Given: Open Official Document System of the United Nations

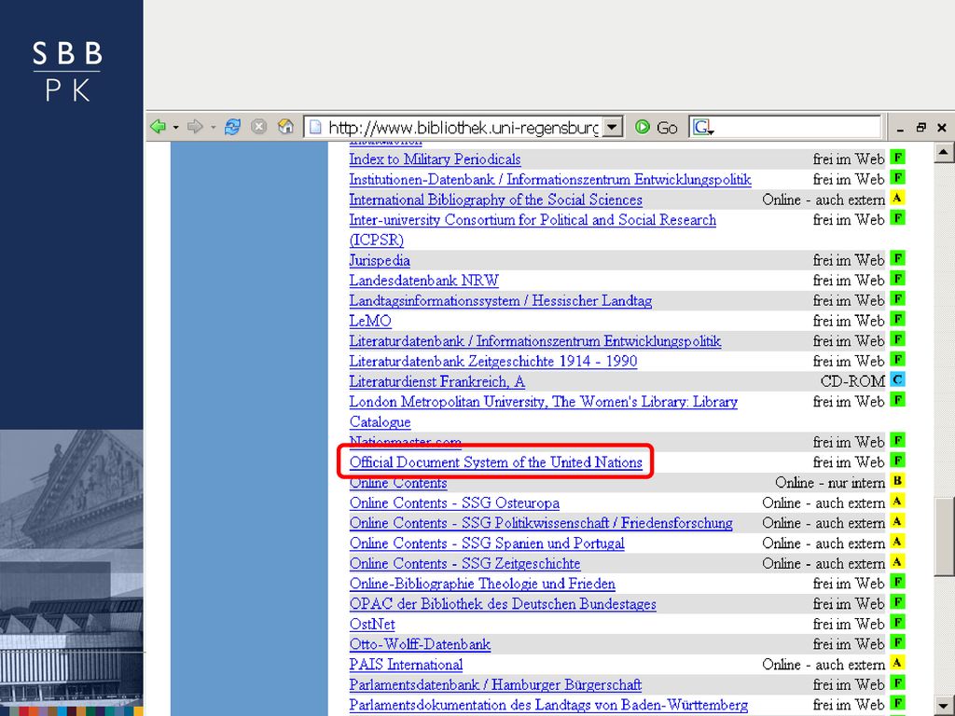Looking at the screenshot, I should [496, 462].
